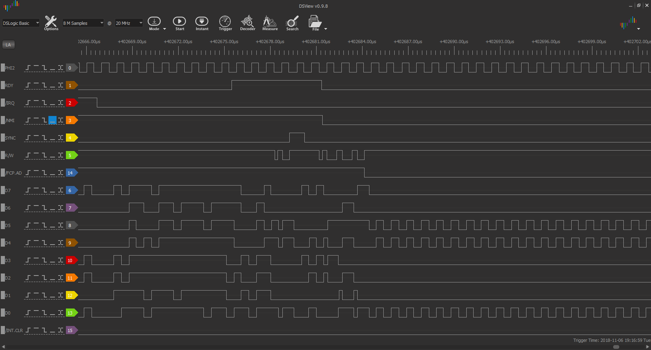This screenshot has height=350, width=651.
Task: Open the logo menu at top right
Action: [629, 23]
